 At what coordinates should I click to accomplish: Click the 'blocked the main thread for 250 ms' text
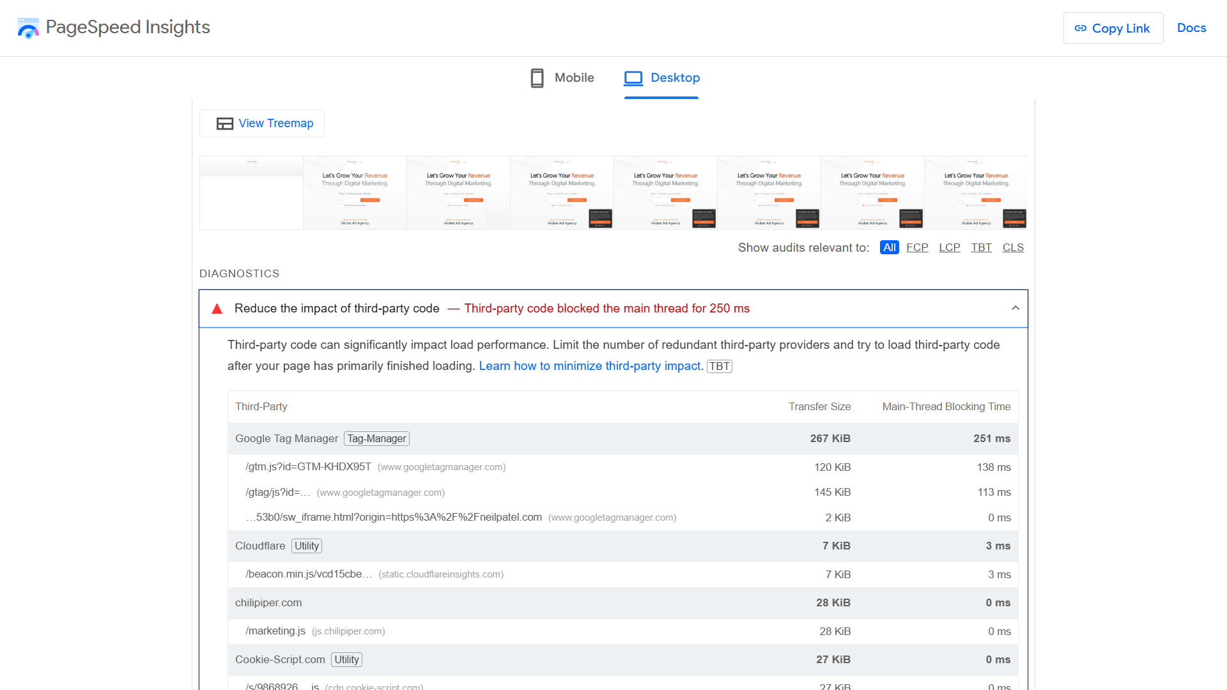point(653,309)
